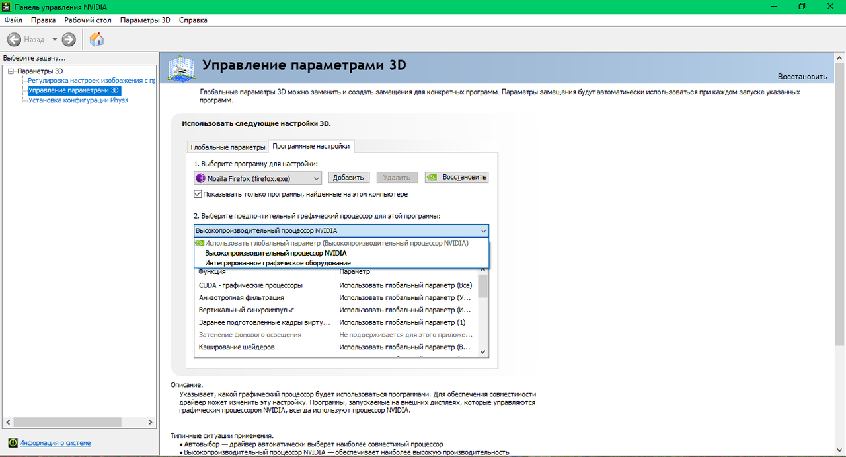
Task: Collapse the Параметры 3D tree node
Action: 11,71
